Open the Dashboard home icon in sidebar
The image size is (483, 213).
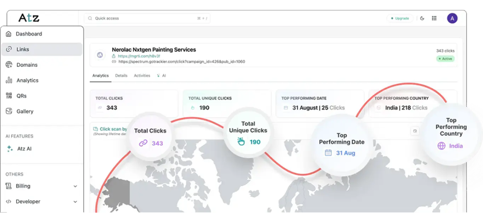tap(8, 34)
